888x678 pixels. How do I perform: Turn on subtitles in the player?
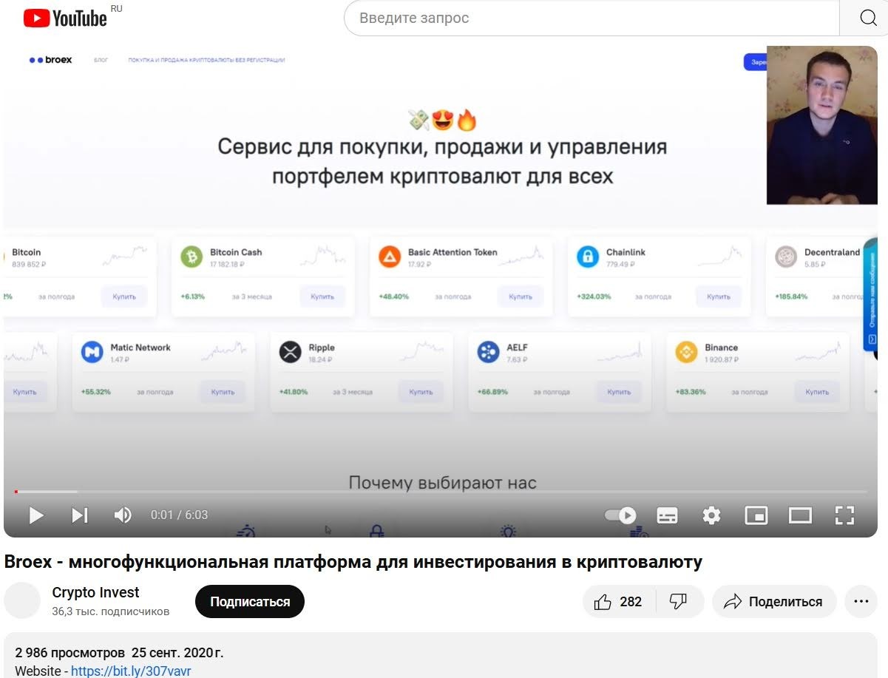point(668,515)
